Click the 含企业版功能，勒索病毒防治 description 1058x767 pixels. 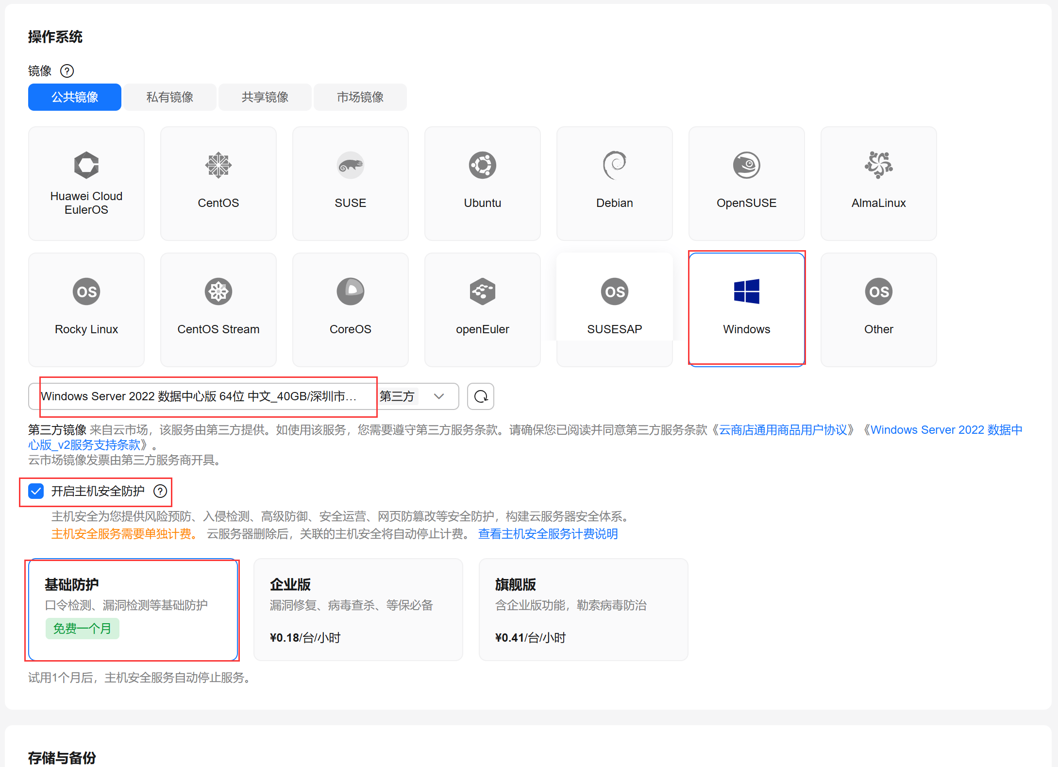[x=571, y=605]
